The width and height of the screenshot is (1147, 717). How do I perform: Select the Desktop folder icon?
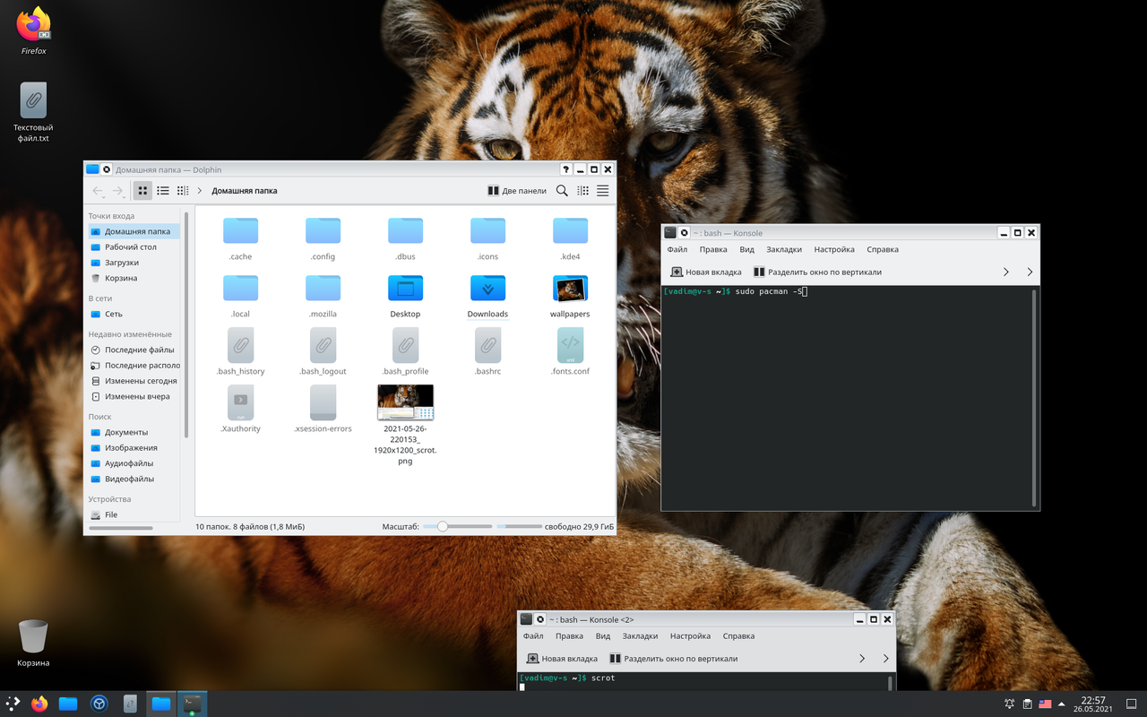pyautogui.click(x=405, y=288)
